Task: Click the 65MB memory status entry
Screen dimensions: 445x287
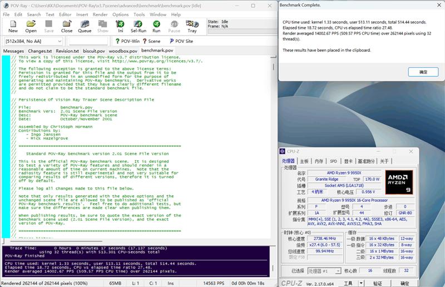Action: click(115, 283)
